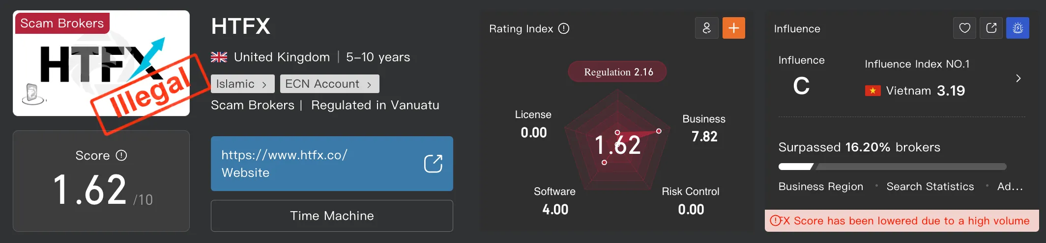Switch to Search Statistics tab

click(x=930, y=187)
